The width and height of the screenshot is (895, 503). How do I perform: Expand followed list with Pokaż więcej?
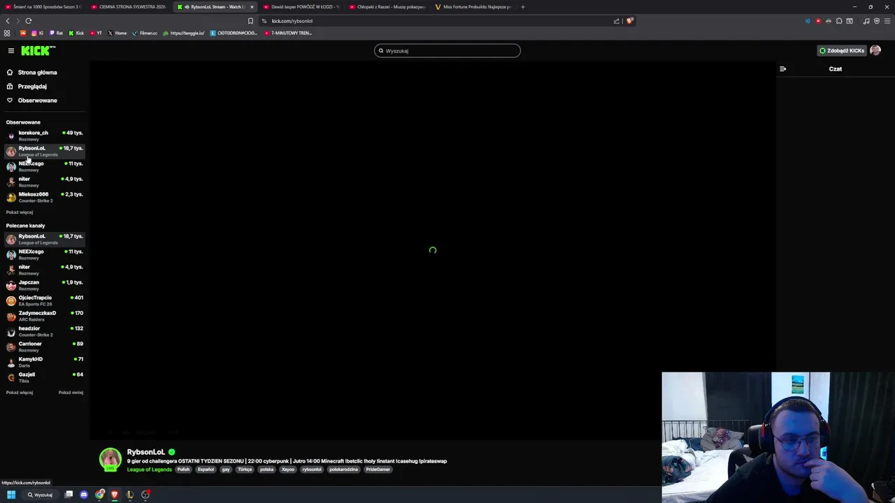[20, 212]
